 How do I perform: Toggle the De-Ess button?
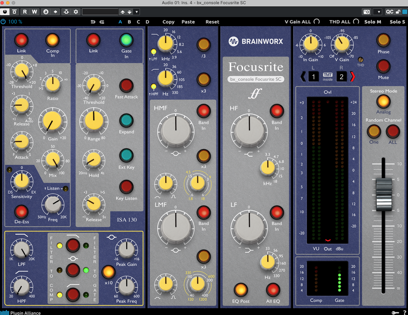pyautogui.click(x=21, y=212)
